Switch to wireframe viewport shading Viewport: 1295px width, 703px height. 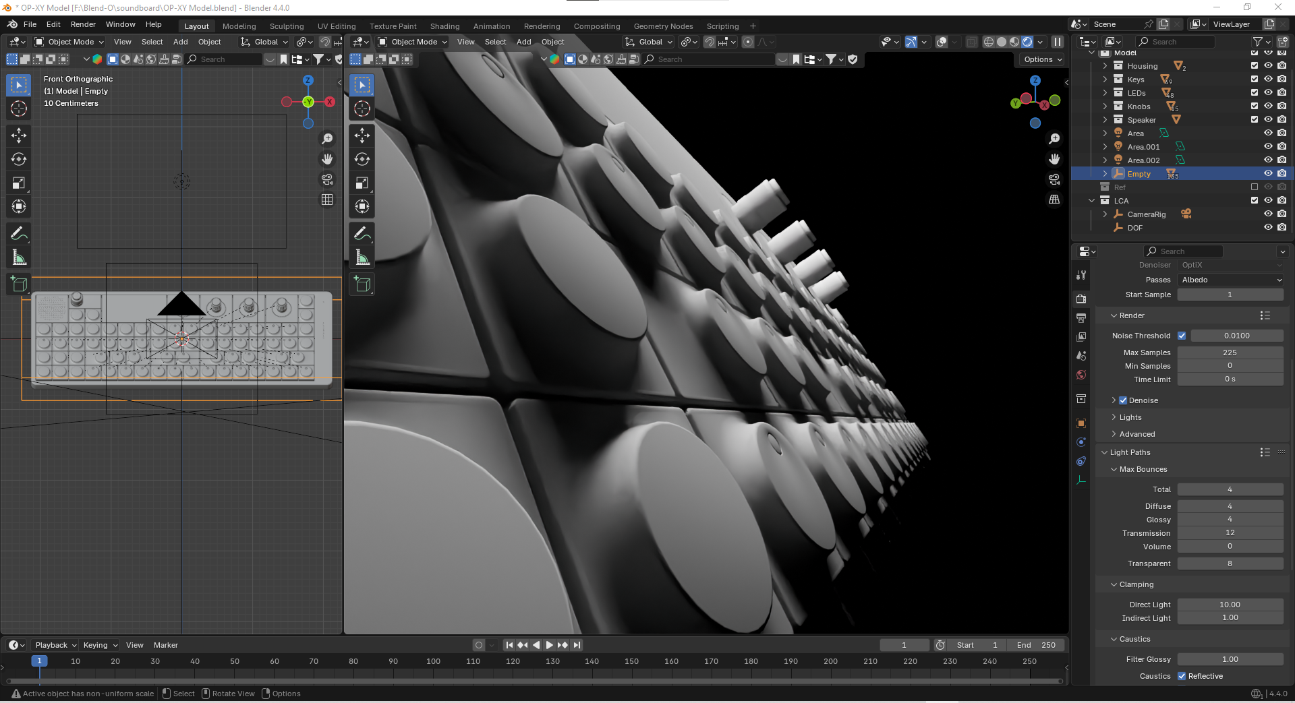click(x=989, y=42)
